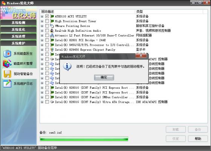Viewport: 211px width, 151px height.
Task: Expand the Realtek High Definition Audio node
Action: [x=42, y=31]
